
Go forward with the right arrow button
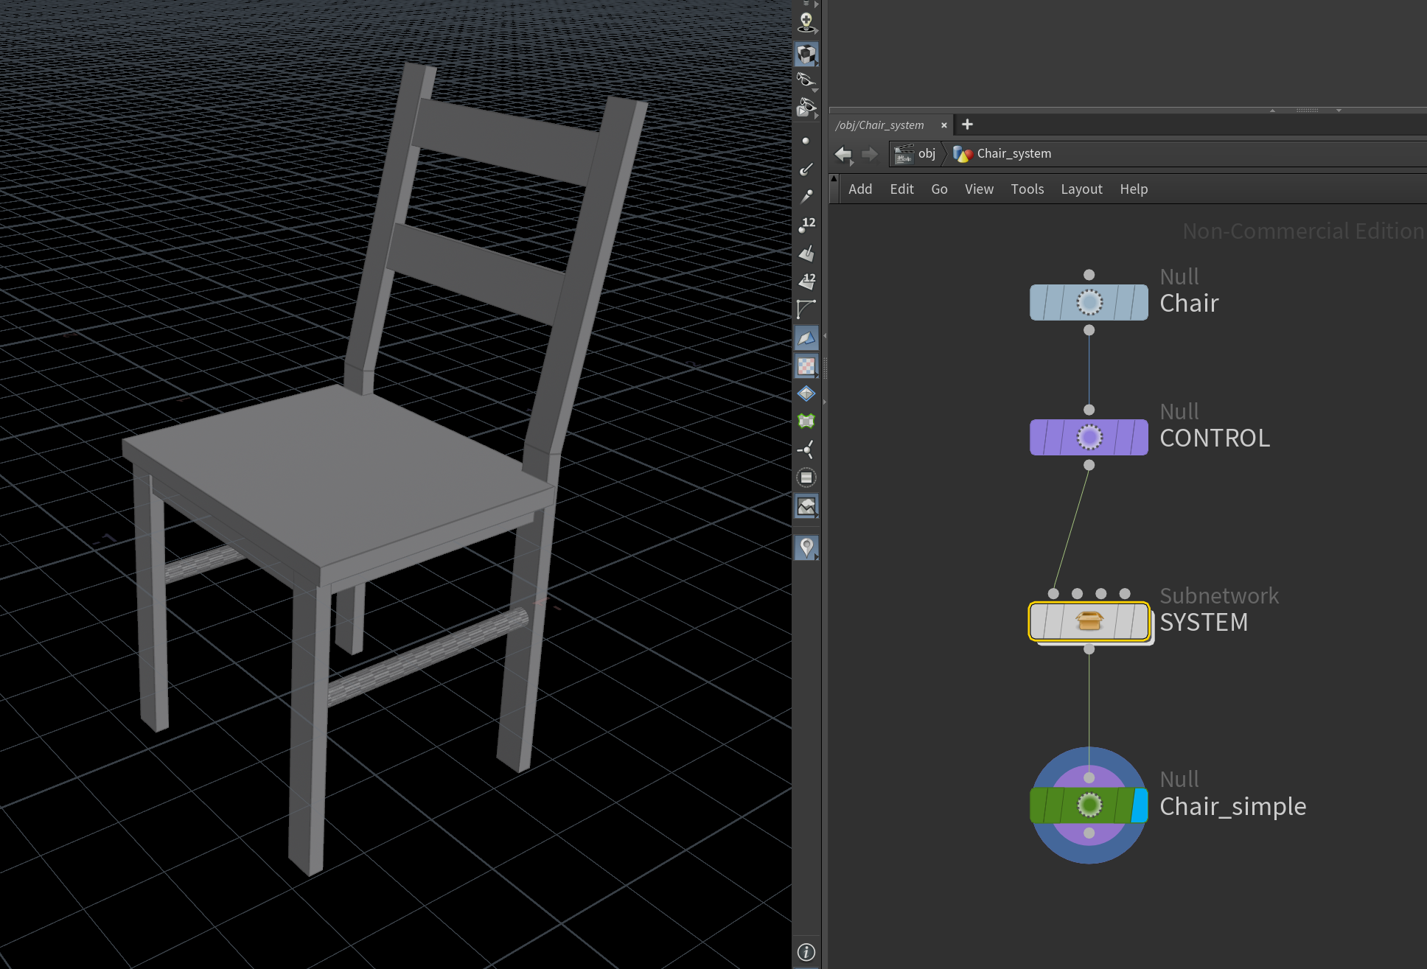[870, 154]
